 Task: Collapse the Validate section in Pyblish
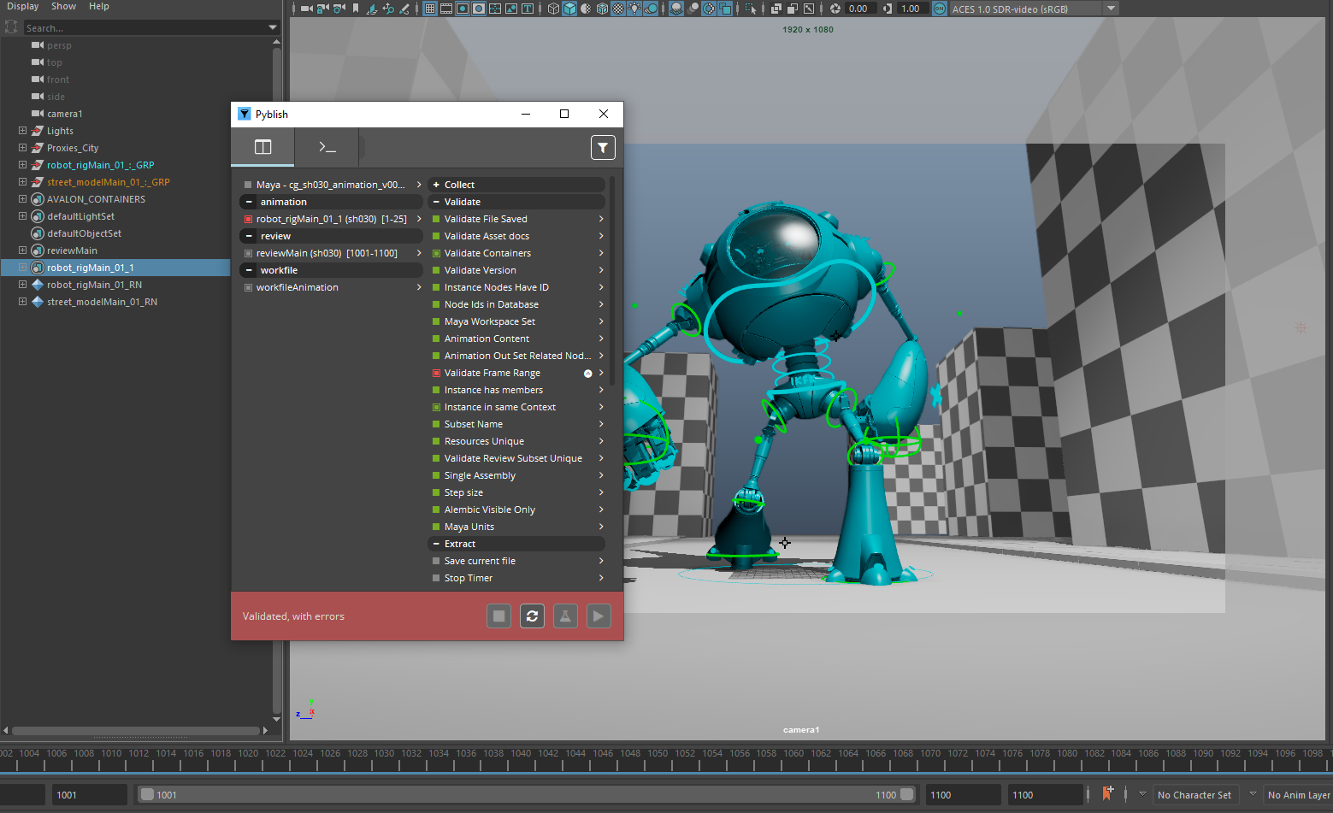tap(437, 201)
